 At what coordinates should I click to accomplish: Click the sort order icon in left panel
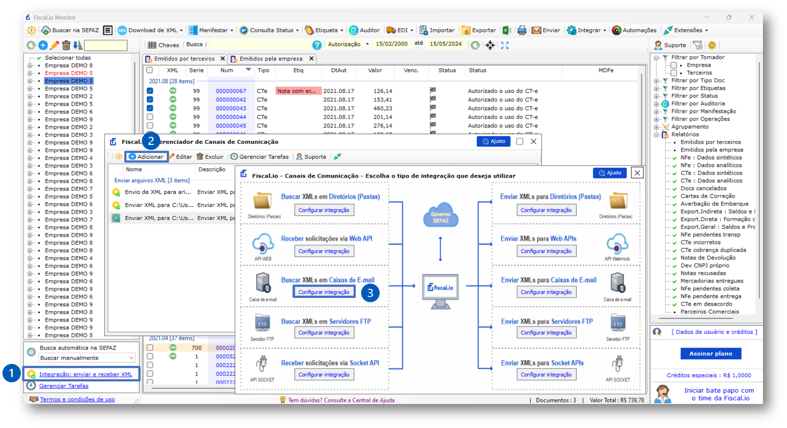point(78,45)
